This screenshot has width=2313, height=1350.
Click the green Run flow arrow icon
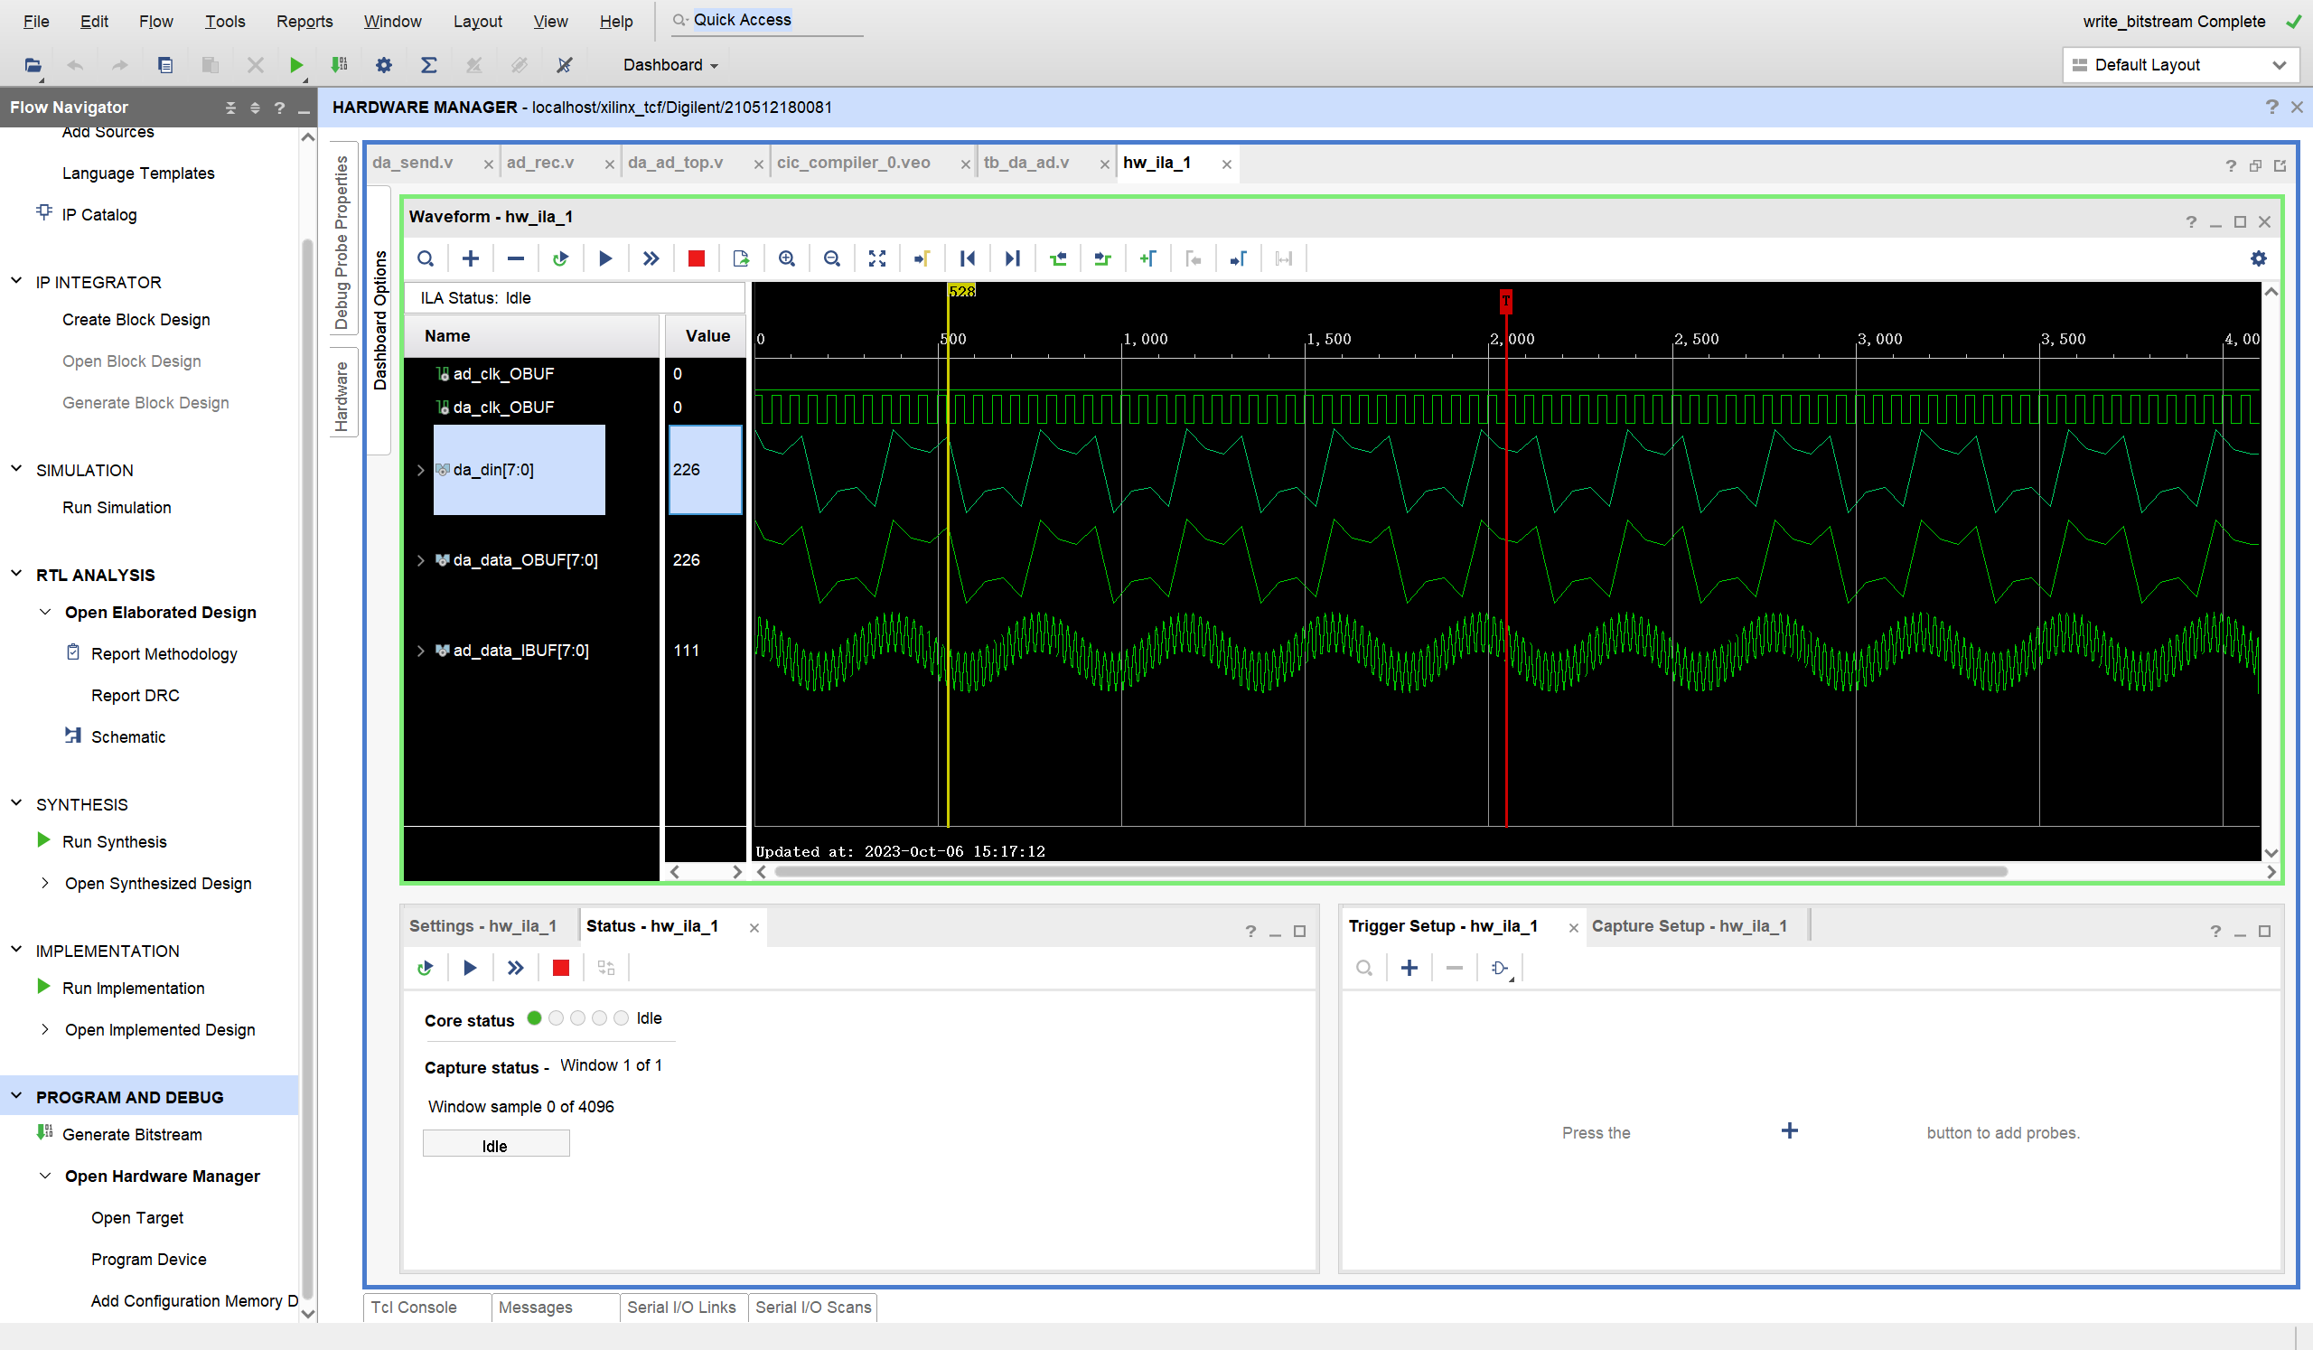coord(295,65)
